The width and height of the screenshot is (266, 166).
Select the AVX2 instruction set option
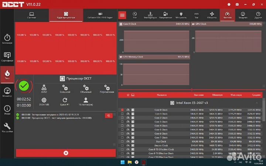tap(44, 89)
